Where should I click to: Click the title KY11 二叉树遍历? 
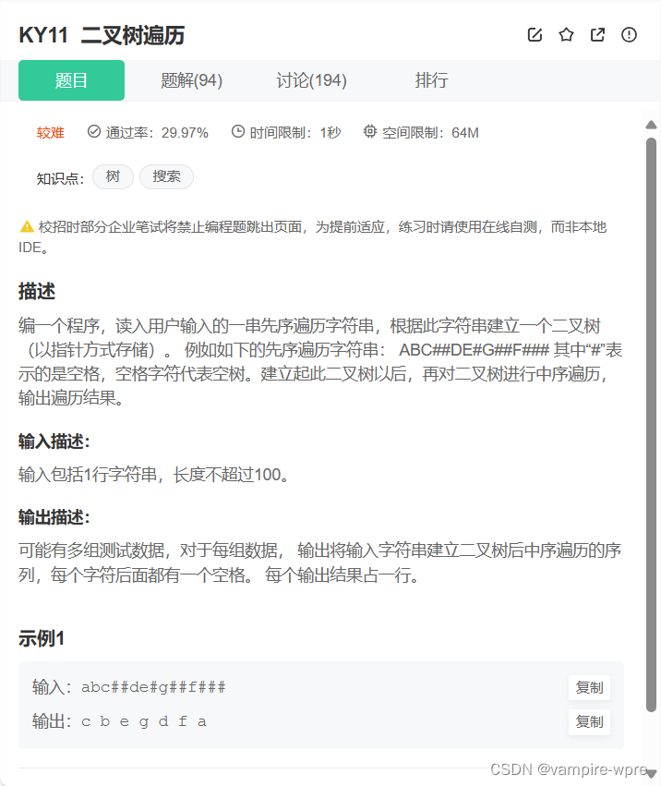coord(102,36)
